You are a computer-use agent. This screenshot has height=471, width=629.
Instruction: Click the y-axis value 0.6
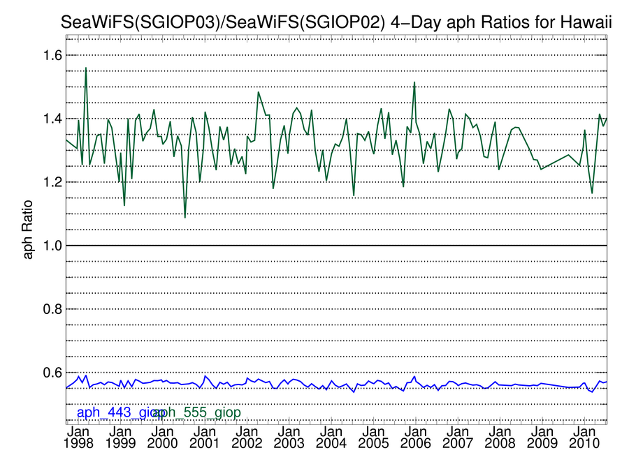52,373
